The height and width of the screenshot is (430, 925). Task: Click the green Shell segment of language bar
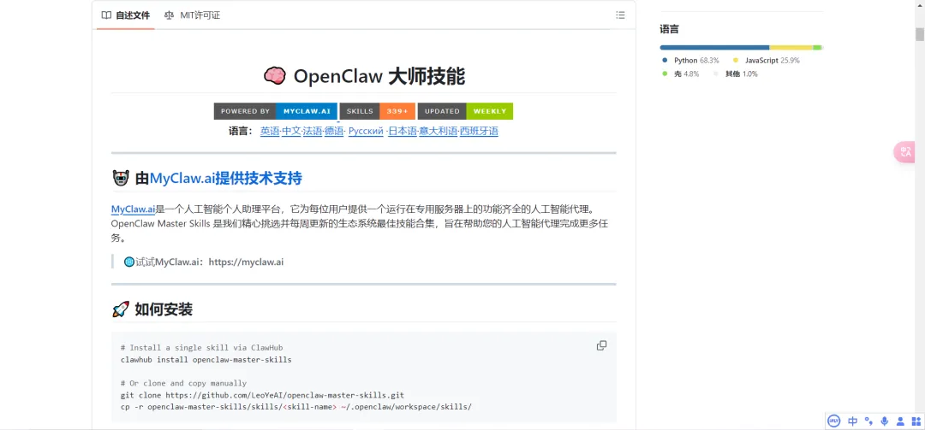816,47
